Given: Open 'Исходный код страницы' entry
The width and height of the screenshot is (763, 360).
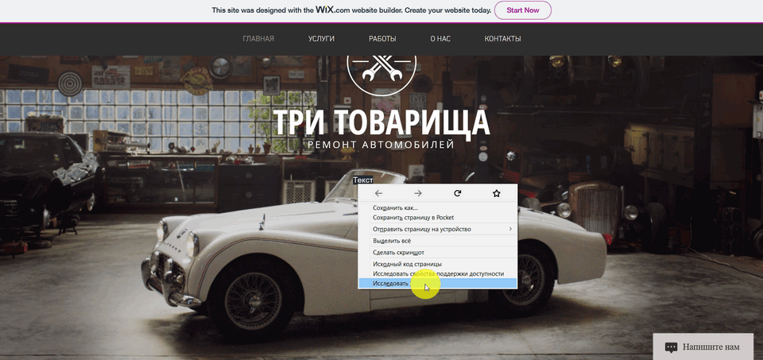Looking at the screenshot, I should [x=437, y=264].
